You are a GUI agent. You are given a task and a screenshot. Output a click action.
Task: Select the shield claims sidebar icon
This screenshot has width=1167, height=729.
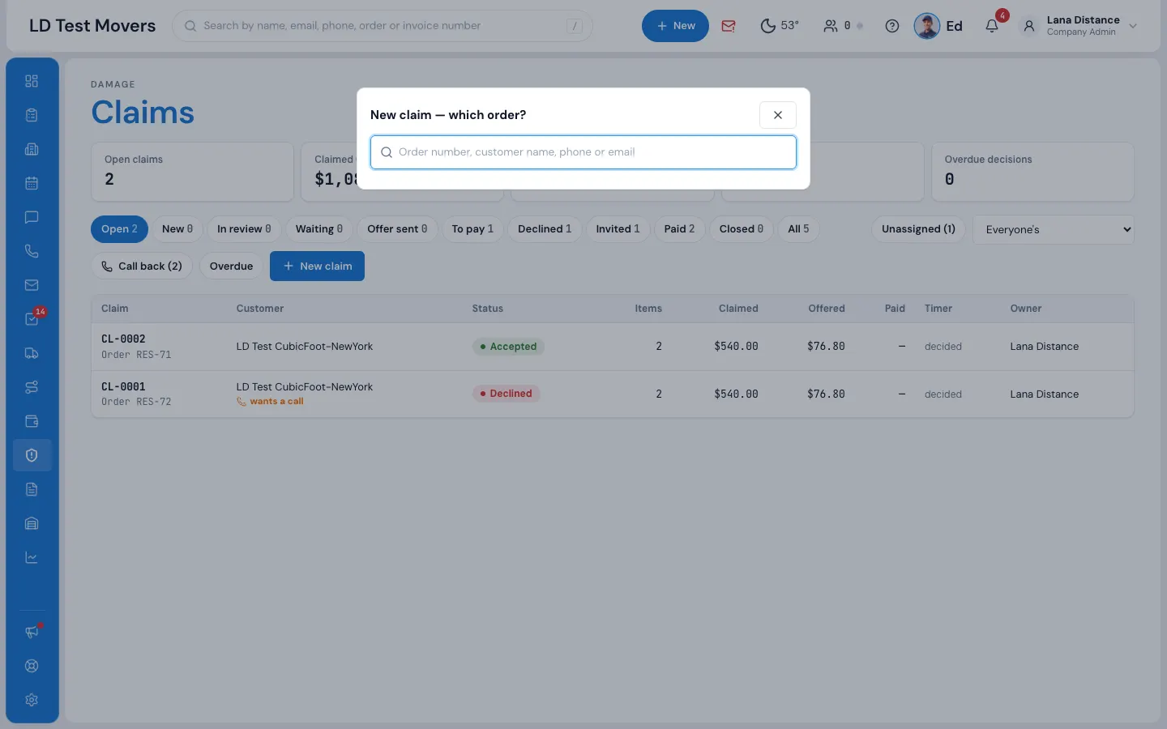tap(32, 455)
